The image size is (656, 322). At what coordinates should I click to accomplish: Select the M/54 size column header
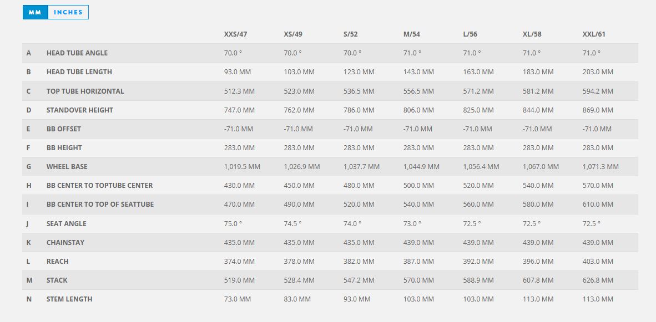[412, 34]
